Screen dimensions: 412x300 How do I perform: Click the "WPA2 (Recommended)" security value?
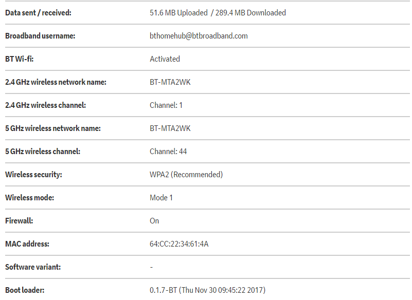point(186,175)
